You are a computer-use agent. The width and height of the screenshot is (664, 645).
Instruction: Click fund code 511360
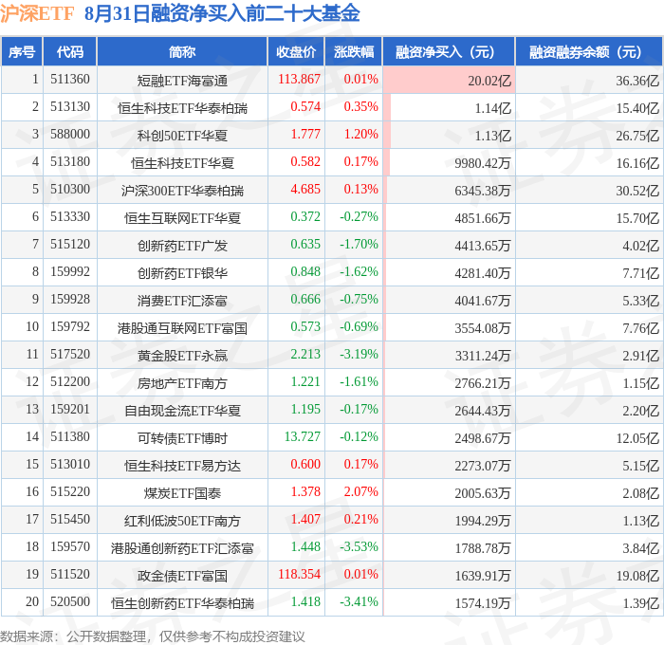(x=70, y=79)
